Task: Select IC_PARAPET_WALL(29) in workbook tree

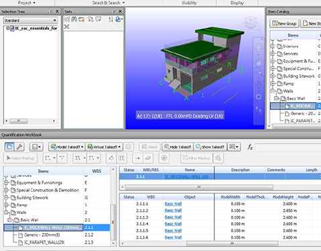Action: coord(44,242)
